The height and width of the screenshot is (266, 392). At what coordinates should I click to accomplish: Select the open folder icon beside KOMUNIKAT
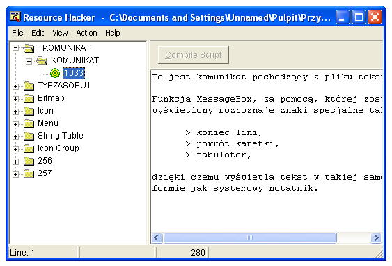pyautogui.click(x=42, y=61)
